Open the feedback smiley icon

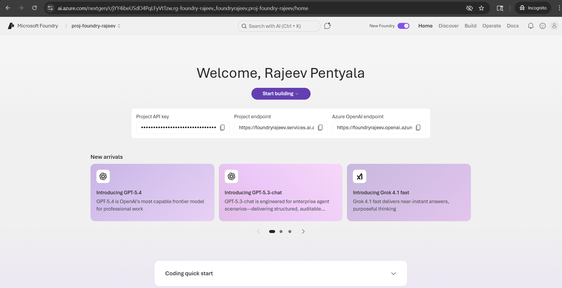(542, 26)
